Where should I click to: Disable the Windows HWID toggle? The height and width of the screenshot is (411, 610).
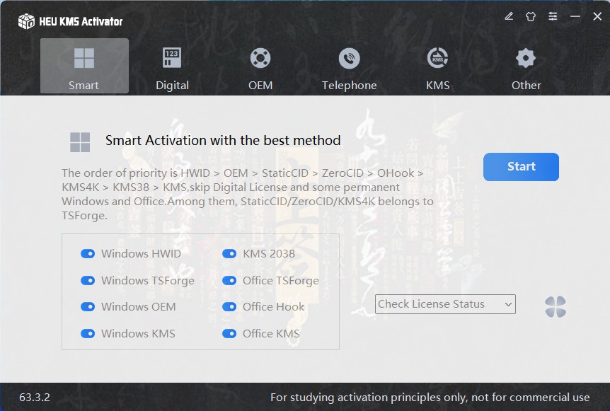(x=88, y=254)
